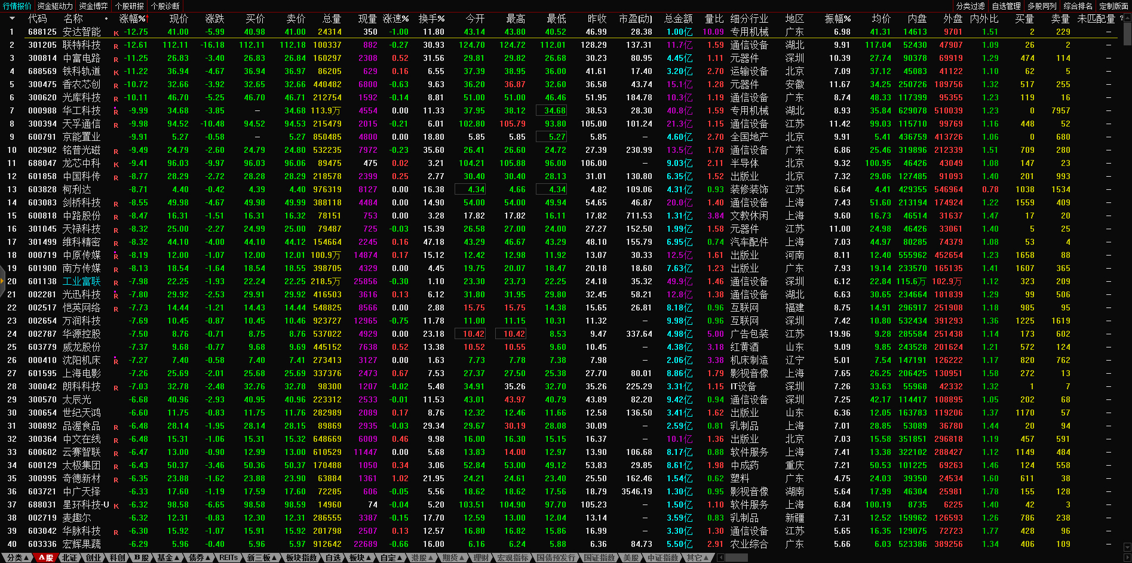Open 分类过滤 in the top right
This screenshot has height=563, width=1132.
click(970, 6)
